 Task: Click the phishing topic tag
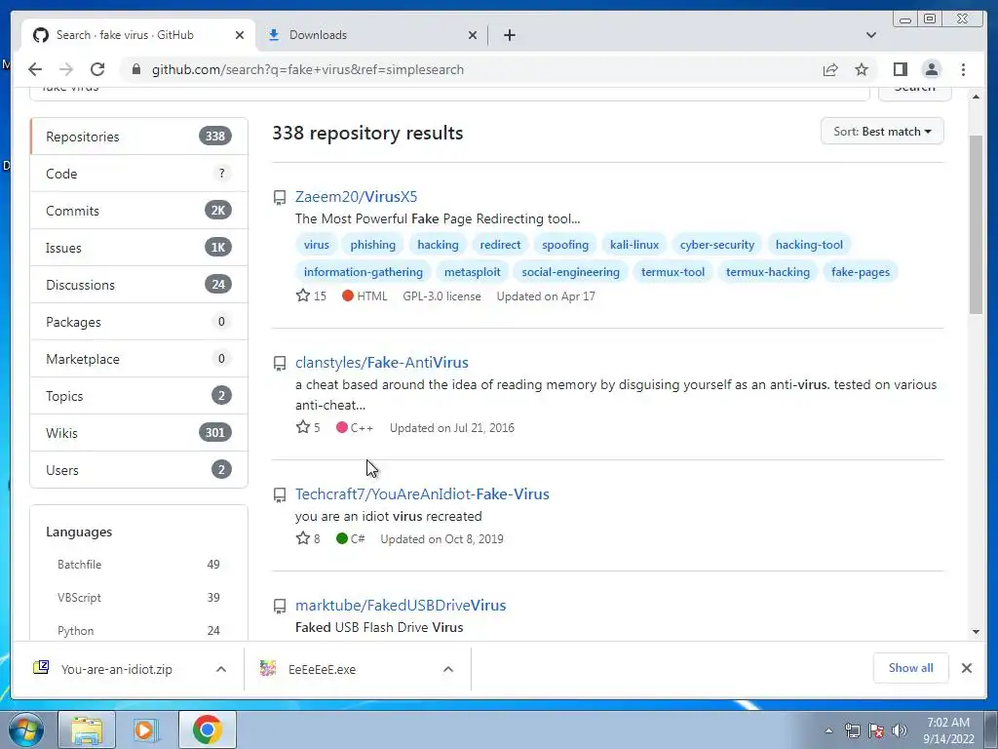pyautogui.click(x=373, y=245)
